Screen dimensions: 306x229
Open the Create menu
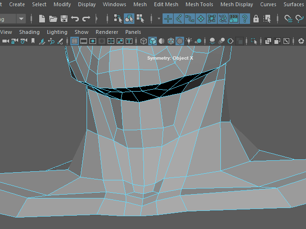17,4
